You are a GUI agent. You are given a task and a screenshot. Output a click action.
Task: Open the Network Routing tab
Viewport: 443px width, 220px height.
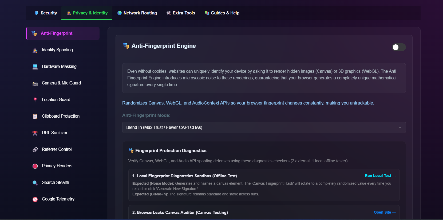[x=137, y=13]
